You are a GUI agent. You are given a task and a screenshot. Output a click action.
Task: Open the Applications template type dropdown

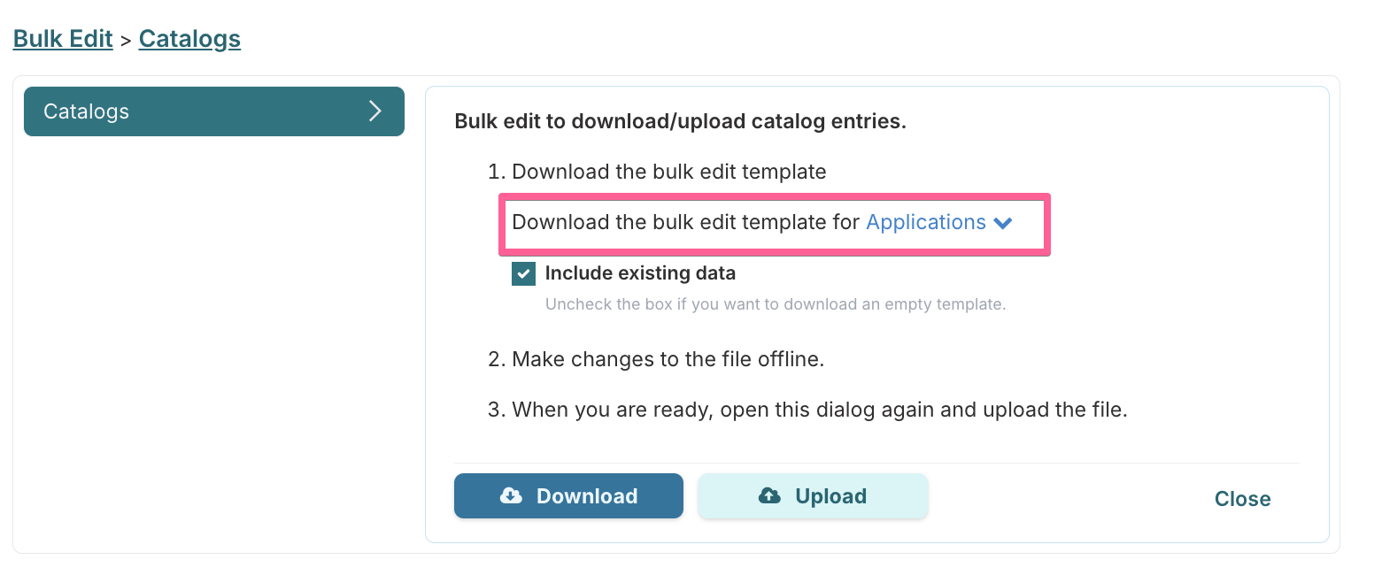[x=938, y=223]
